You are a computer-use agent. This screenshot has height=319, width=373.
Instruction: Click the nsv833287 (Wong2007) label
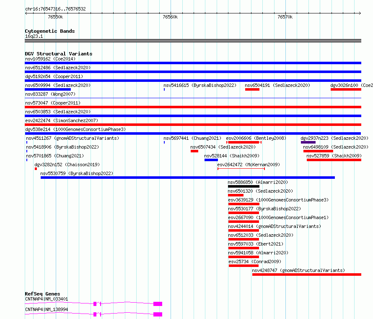point(50,94)
